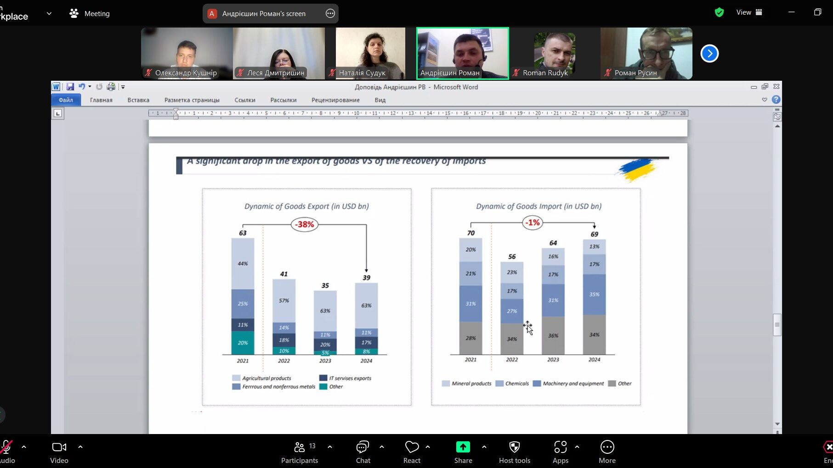
Task: Click the green encryption shield icon
Action: pyautogui.click(x=719, y=13)
